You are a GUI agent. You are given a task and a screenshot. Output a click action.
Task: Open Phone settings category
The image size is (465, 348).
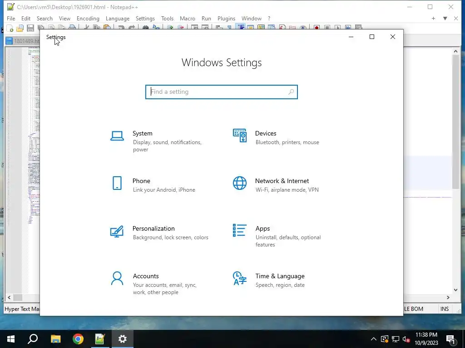153,185
